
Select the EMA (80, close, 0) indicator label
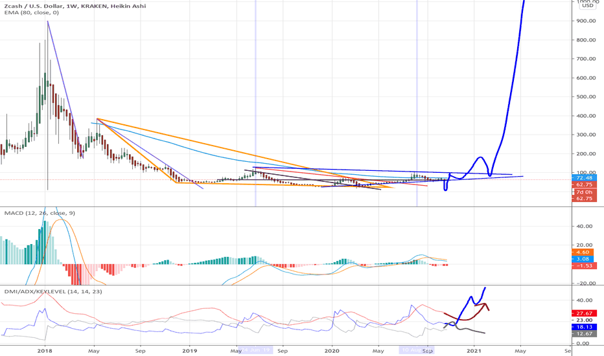(x=32, y=12)
